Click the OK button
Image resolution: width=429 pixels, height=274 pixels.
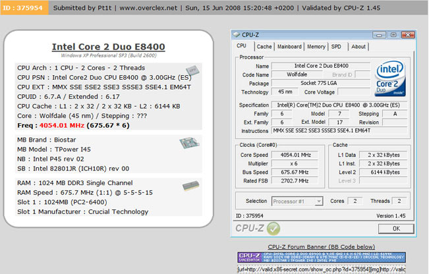click(x=396, y=229)
